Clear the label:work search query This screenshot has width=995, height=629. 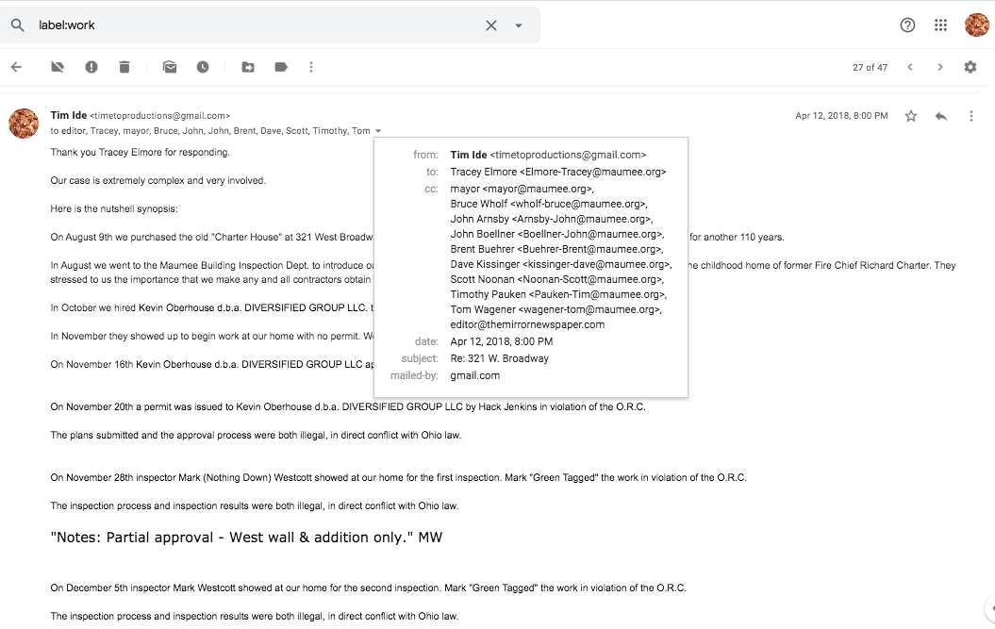point(491,25)
